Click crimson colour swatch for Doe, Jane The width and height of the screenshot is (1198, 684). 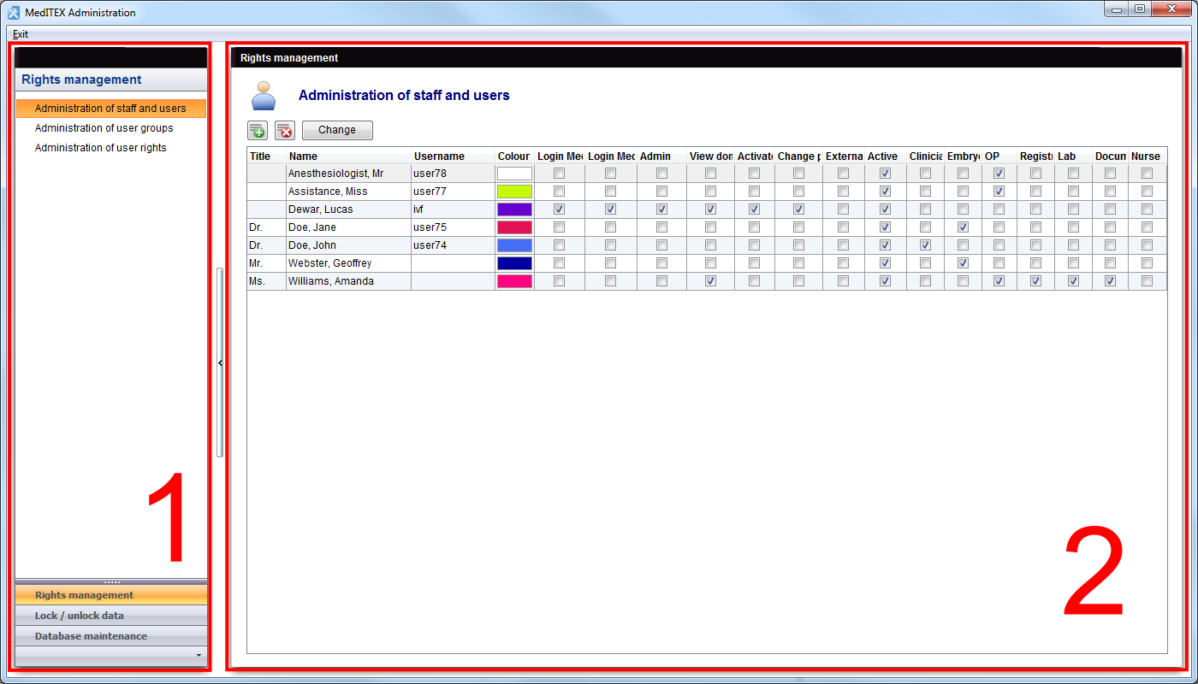[x=514, y=227]
